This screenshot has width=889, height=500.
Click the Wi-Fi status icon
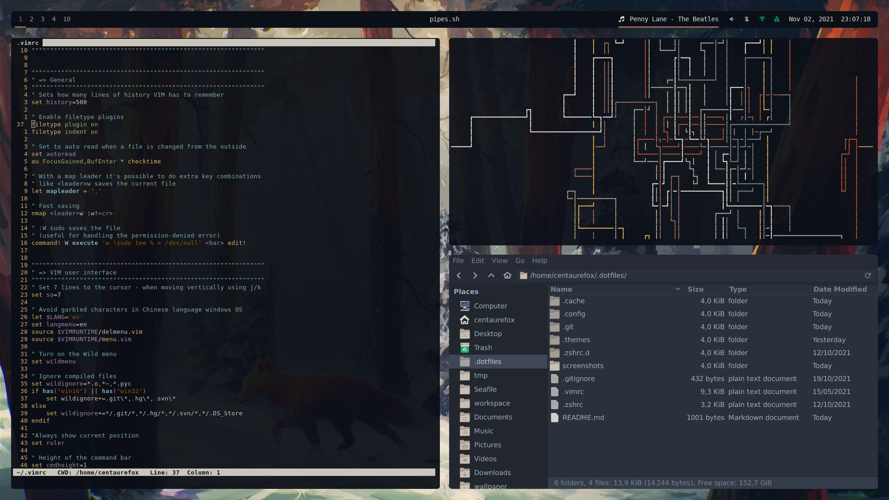pos(762,19)
